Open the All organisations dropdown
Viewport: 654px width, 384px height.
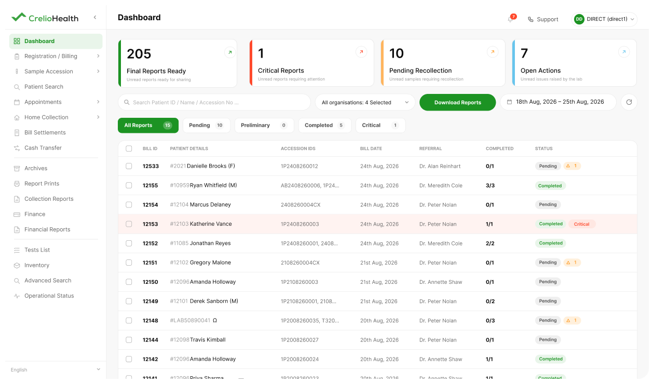click(x=365, y=102)
